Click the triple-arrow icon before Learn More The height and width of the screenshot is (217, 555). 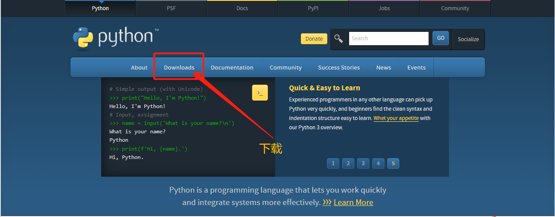tap(327, 202)
